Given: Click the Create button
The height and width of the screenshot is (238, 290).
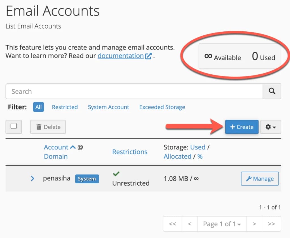Looking at the screenshot, I should (x=242, y=127).
